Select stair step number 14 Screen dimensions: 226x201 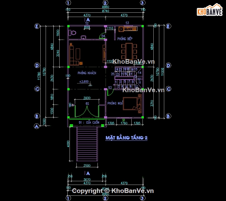(140, 73)
